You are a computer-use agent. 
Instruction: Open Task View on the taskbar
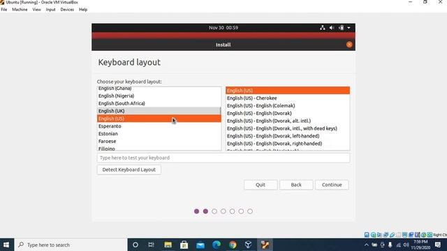click(x=151, y=245)
